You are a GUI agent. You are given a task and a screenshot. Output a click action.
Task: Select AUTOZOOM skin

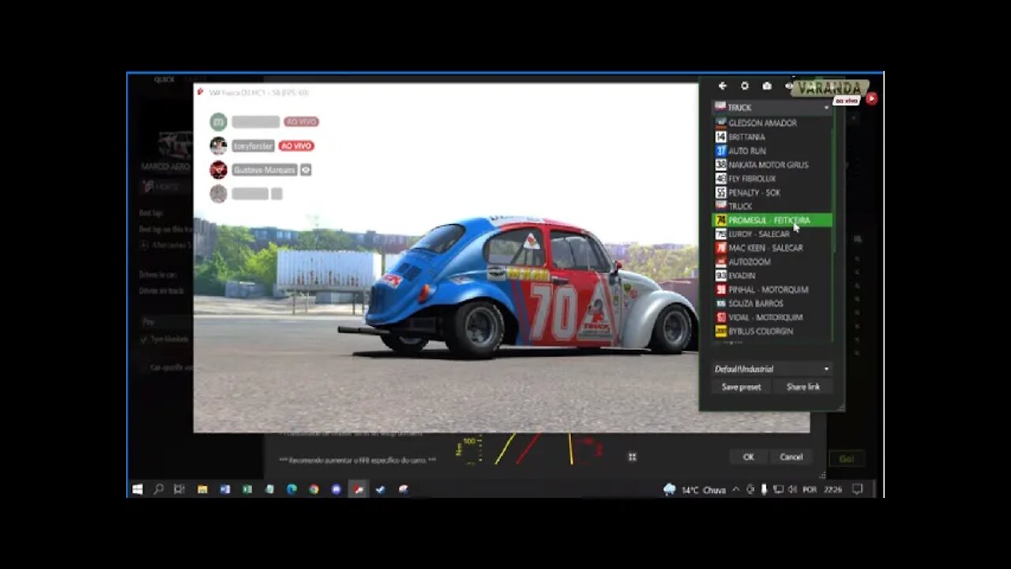772,262
